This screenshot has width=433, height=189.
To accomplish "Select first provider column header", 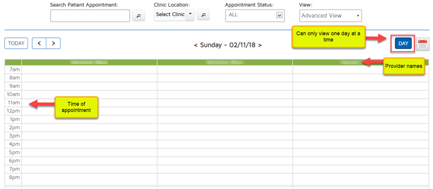I will point(89,62).
